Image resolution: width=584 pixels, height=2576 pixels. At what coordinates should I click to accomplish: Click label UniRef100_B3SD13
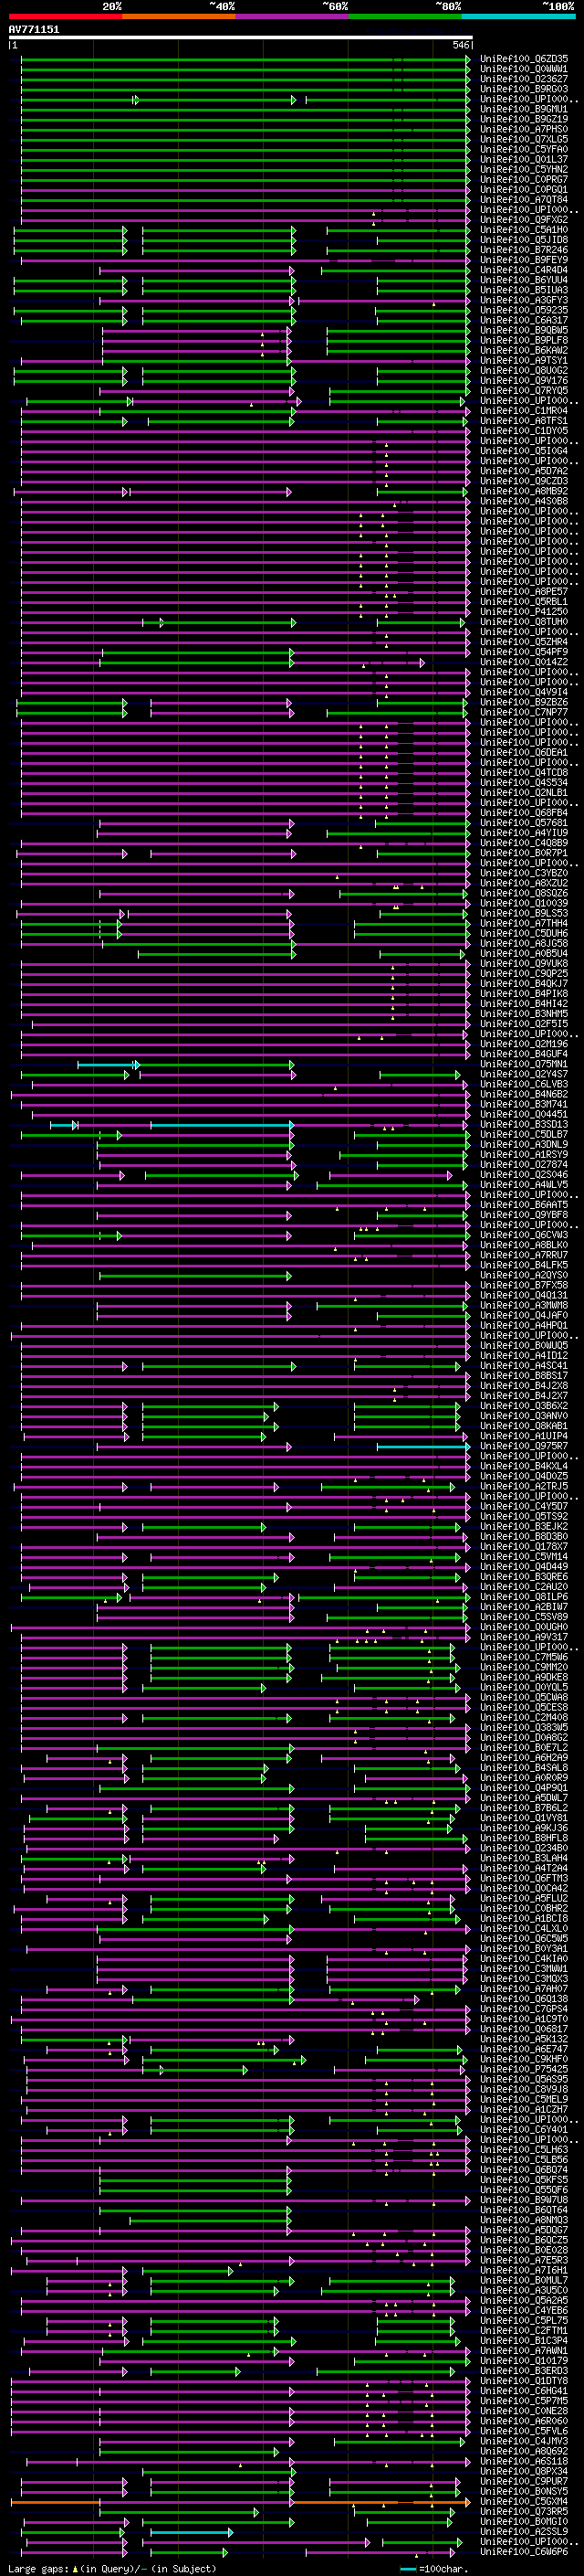point(524,1124)
